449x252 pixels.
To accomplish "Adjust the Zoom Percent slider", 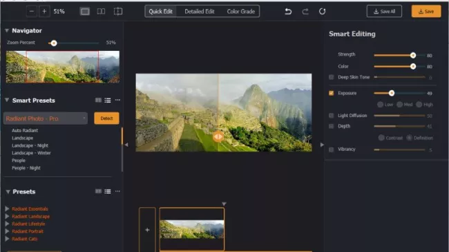I will click(x=74, y=43).
